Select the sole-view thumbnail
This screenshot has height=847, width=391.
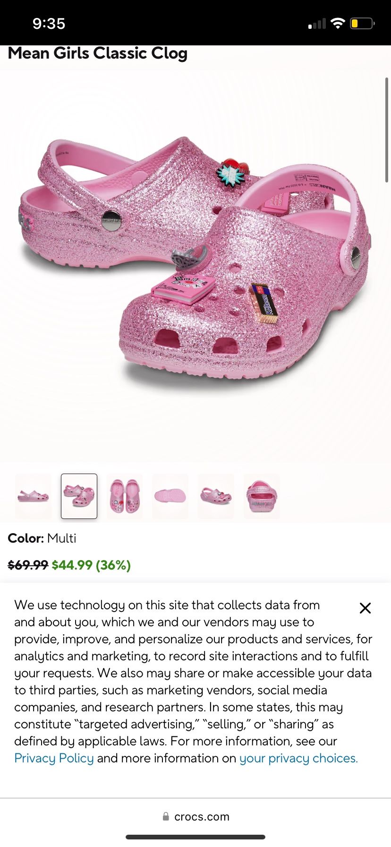pos(170,496)
